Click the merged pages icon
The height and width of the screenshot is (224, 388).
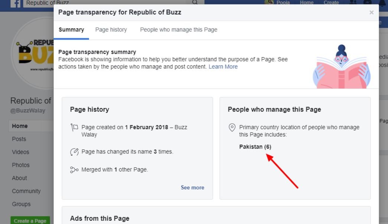[74, 170]
